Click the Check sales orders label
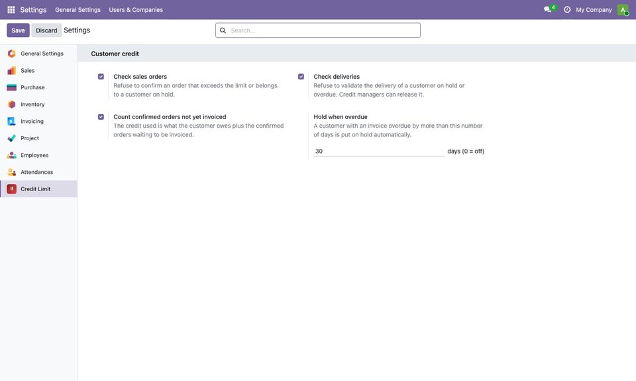 coord(140,77)
